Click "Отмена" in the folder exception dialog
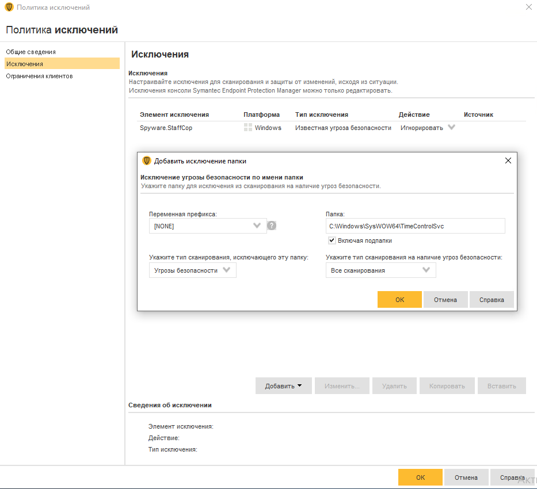The width and height of the screenshot is (537, 489). point(444,299)
